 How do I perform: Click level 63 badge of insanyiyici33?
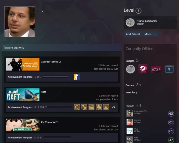pos(171,114)
